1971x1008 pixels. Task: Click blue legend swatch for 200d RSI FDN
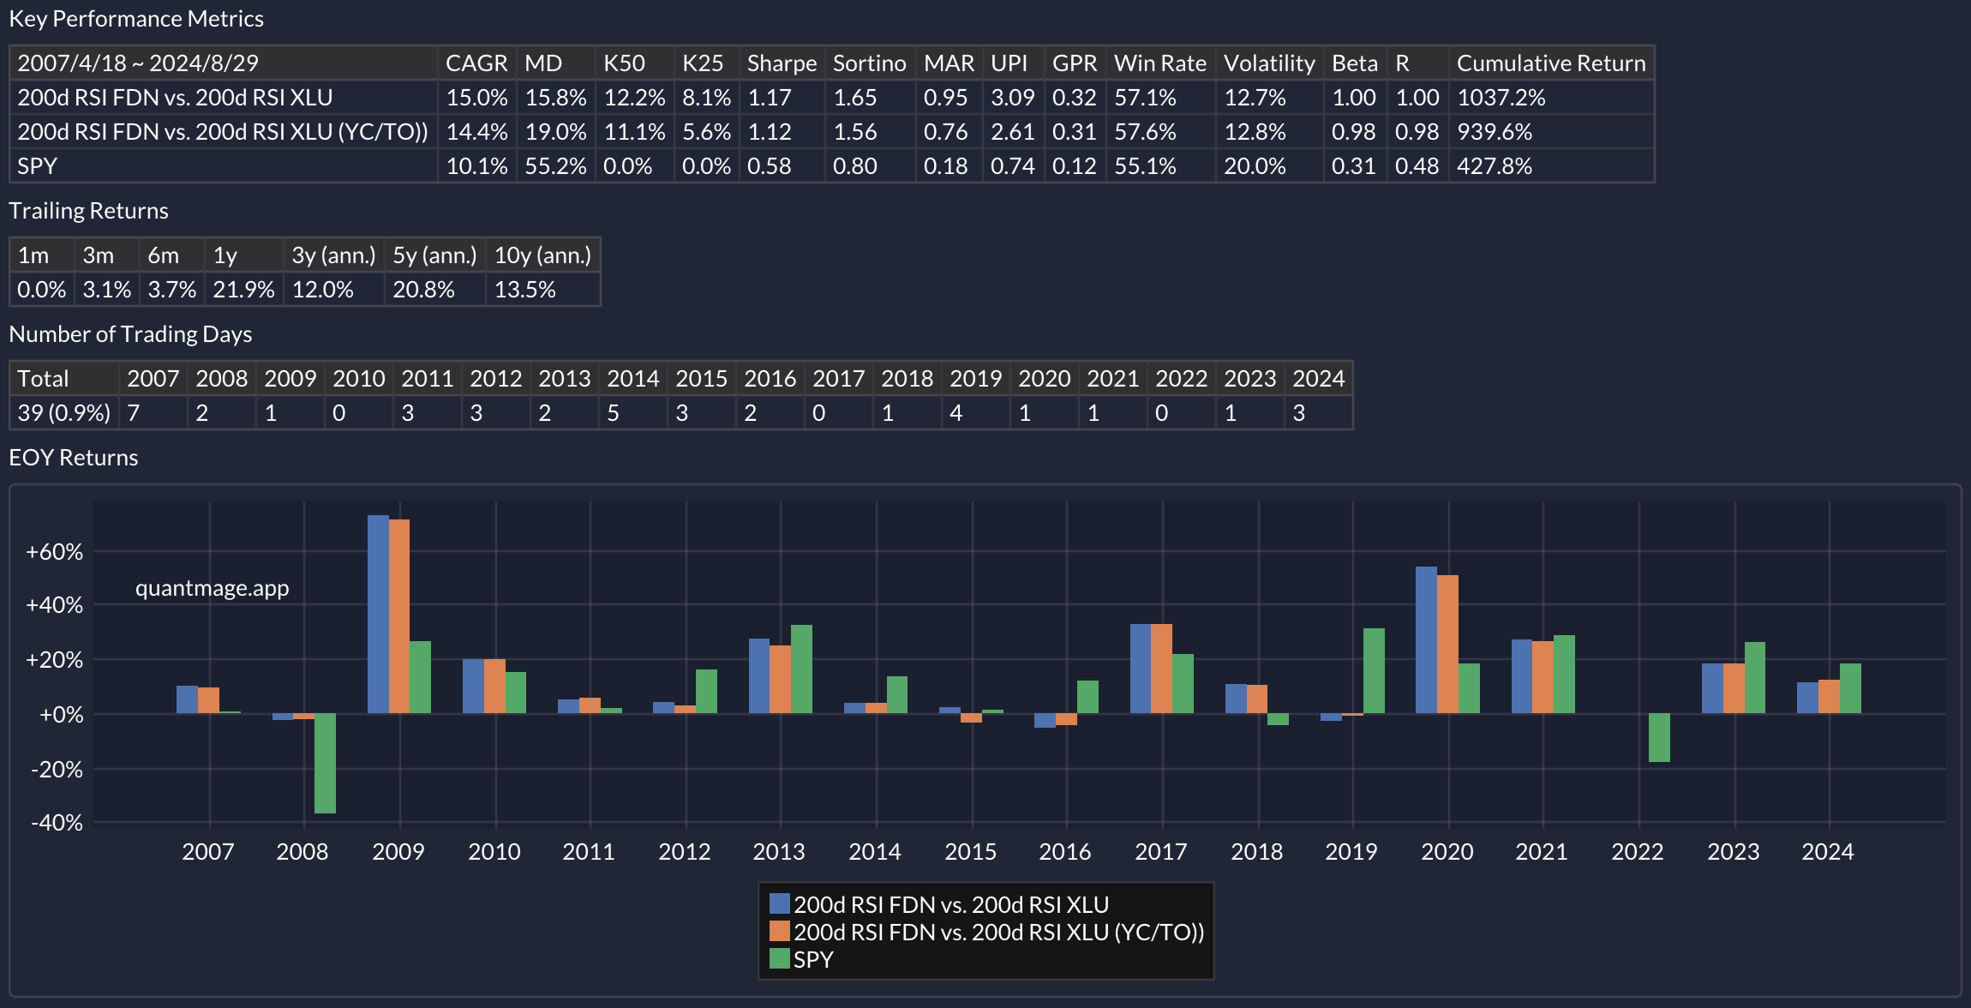[779, 903]
